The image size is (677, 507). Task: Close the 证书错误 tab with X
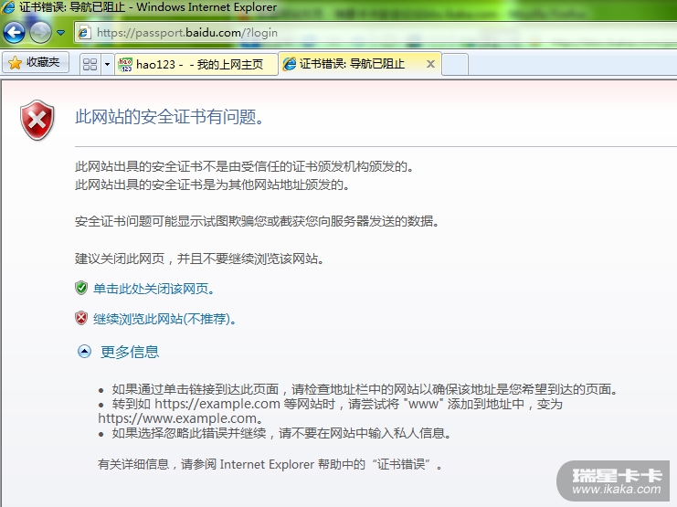pos(430,64)
